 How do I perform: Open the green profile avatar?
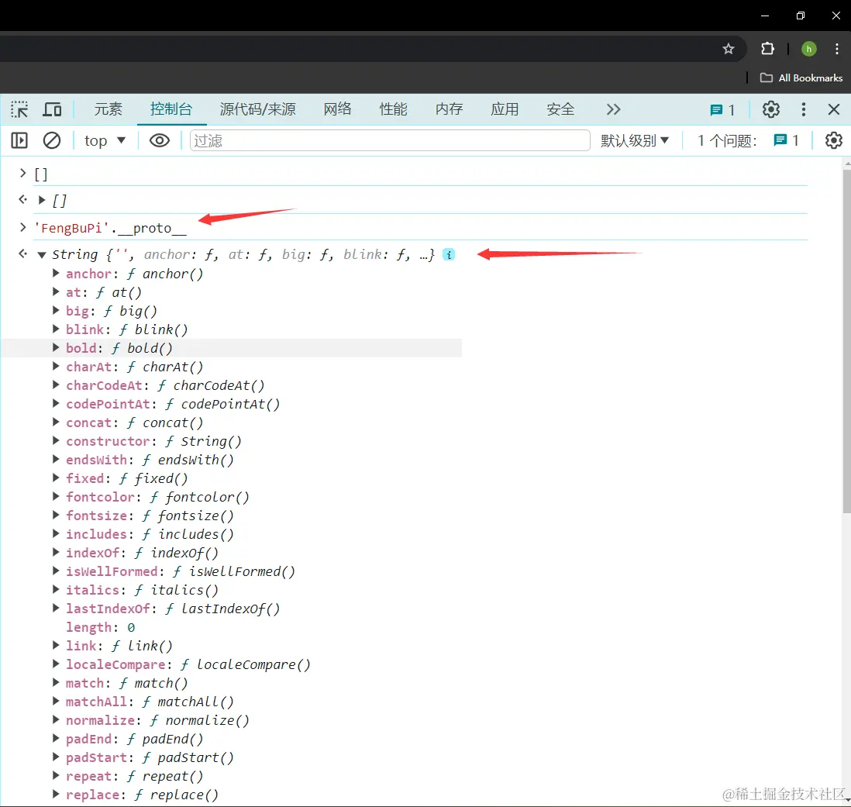pos(808,49)
